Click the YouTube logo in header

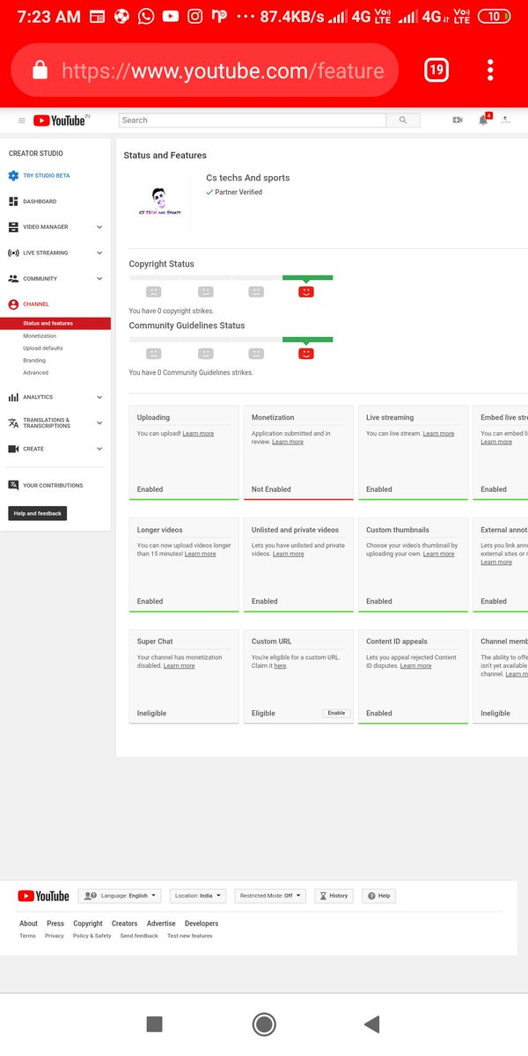[61, 121]
